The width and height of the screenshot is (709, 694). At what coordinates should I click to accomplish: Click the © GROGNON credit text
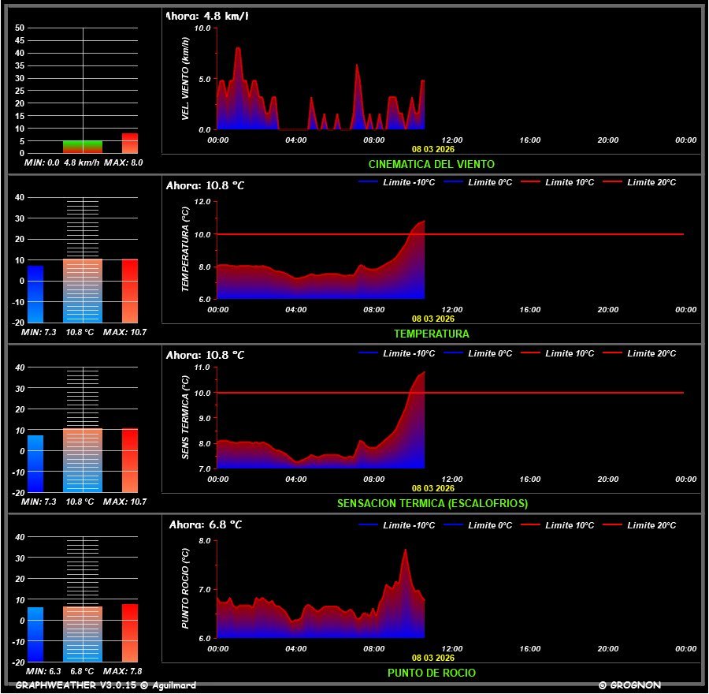point(629,685)
